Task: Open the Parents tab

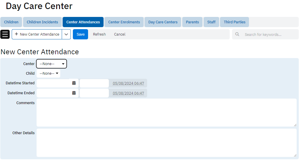Action: click(192, 22)
